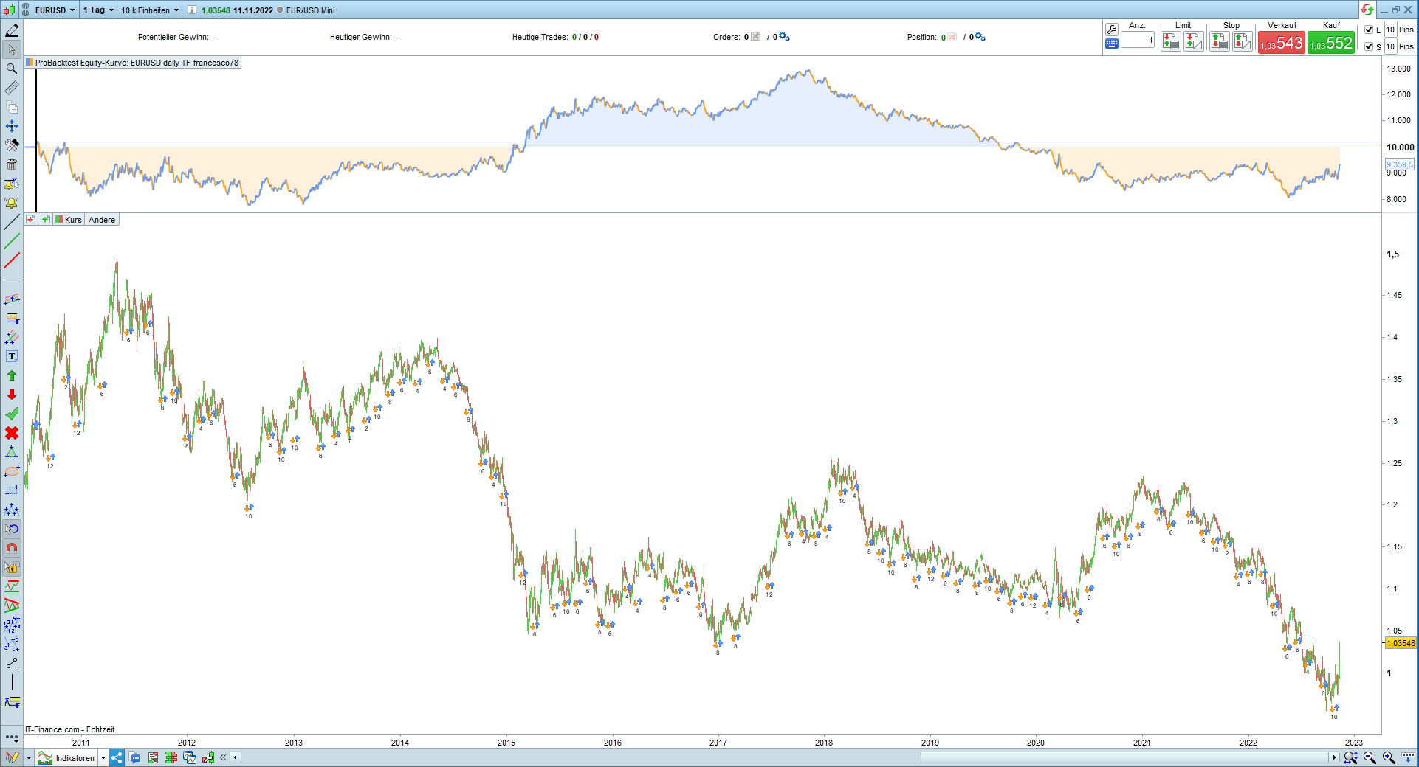
Task: Click the trash can delete tool
Action: pyautogui.click(x=12, y=164)
